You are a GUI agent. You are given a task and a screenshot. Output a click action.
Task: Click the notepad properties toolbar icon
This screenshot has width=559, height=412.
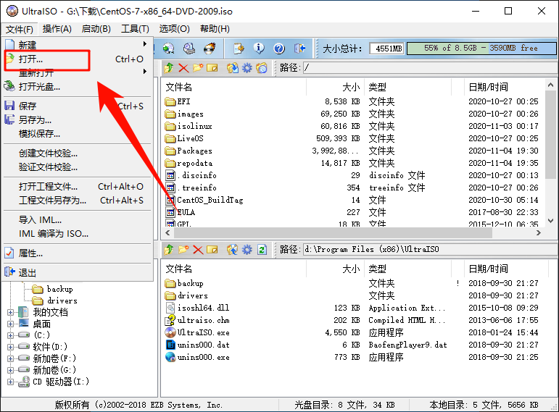click(x=239, y=48)
